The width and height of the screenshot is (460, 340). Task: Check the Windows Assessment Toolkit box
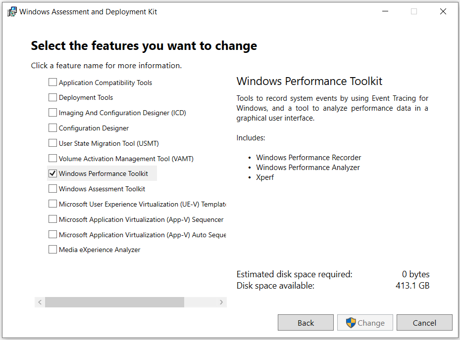(x=52, y=189)
